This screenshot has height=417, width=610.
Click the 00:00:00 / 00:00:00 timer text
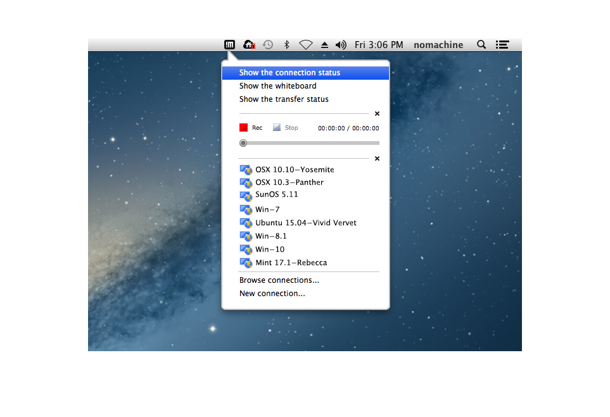(348, 128)
